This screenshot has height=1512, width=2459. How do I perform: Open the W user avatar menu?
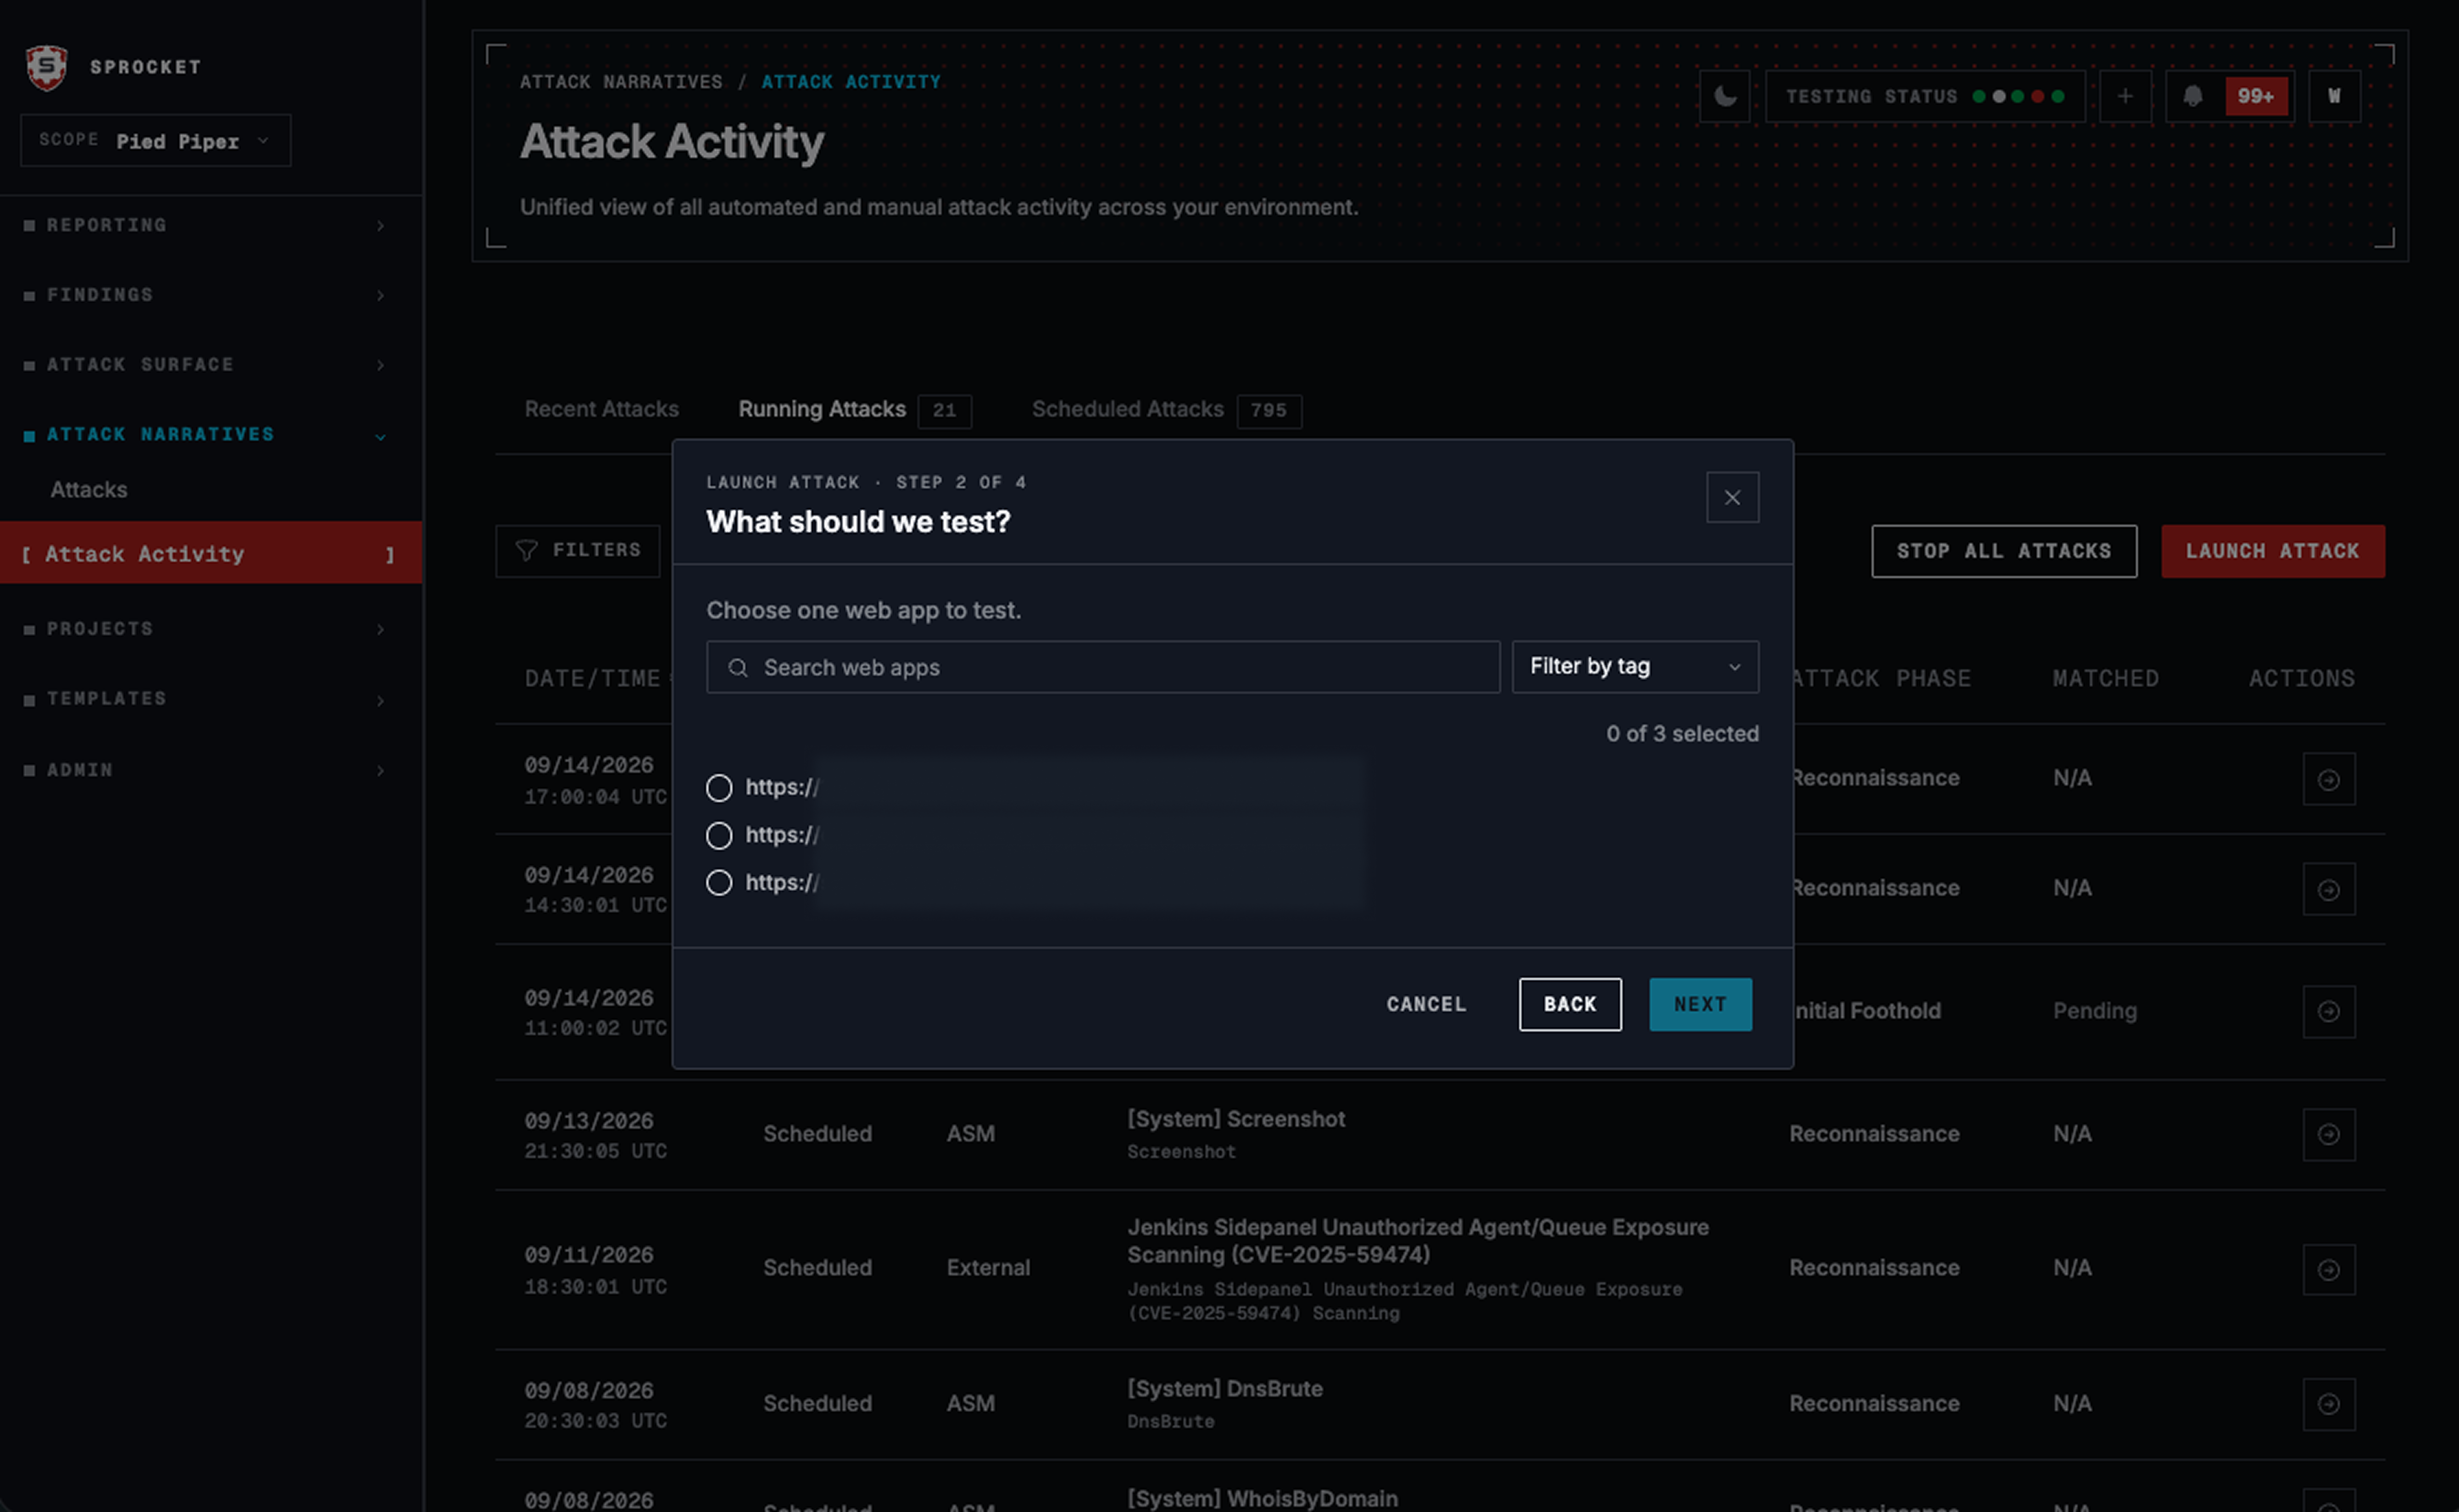click(x=2334, y=96)
